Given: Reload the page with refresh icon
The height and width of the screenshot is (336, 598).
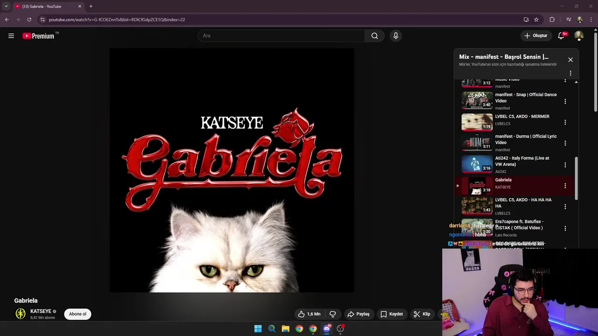Looking at the screenshot, I should (x=29, y=20).
